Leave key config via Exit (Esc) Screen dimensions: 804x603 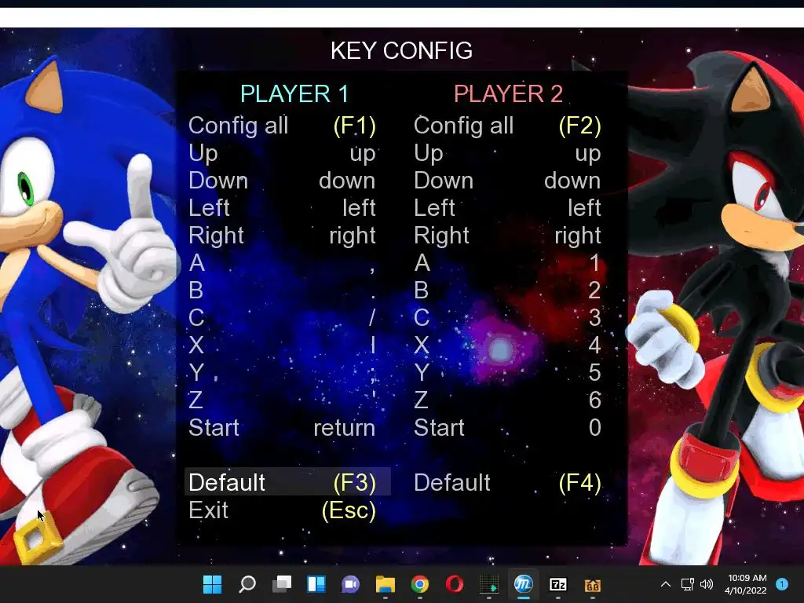[282, 510]
